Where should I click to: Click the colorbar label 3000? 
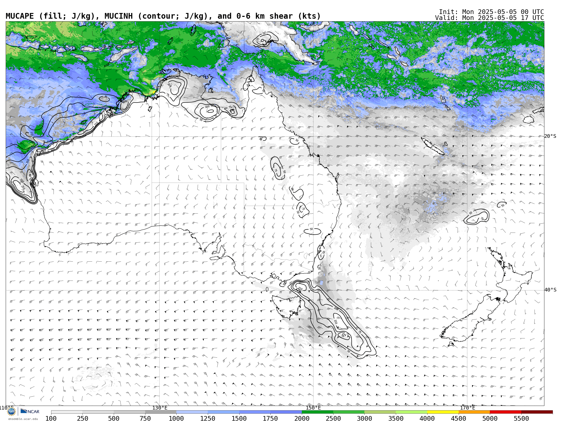coord(364,419)
